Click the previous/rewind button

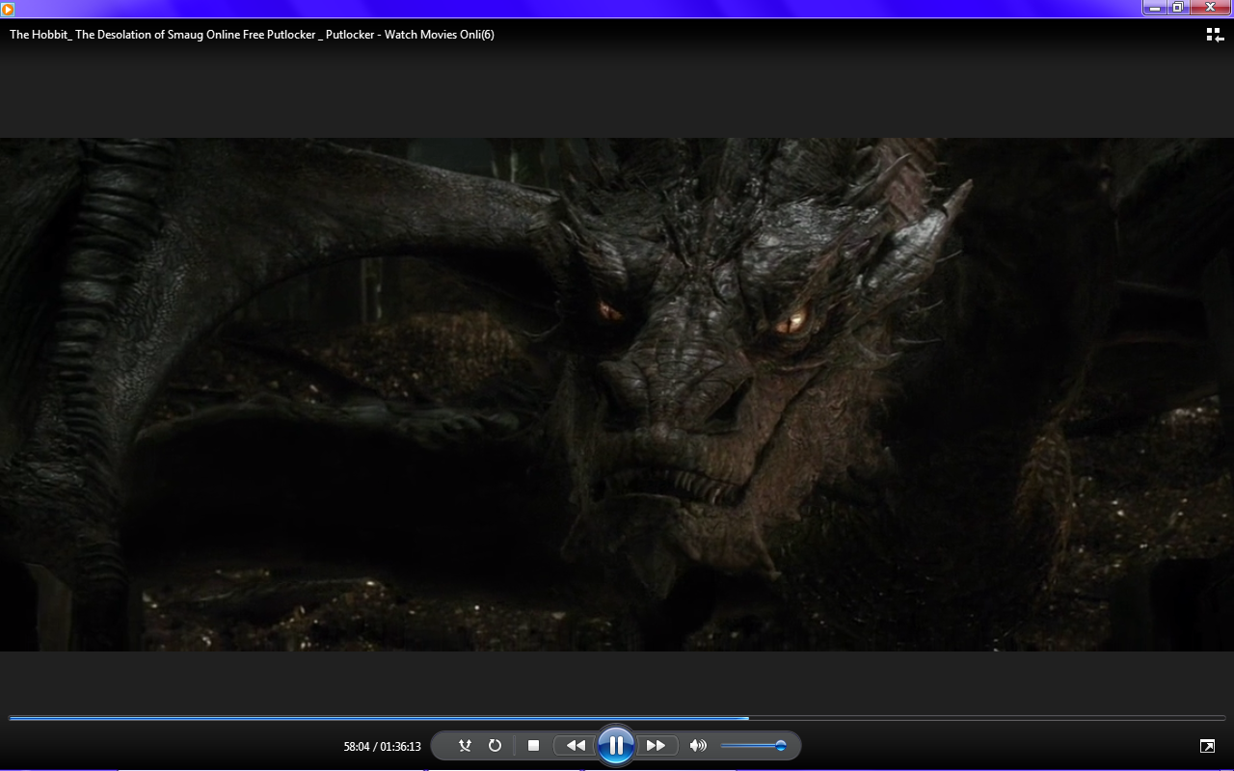[576, 746]
